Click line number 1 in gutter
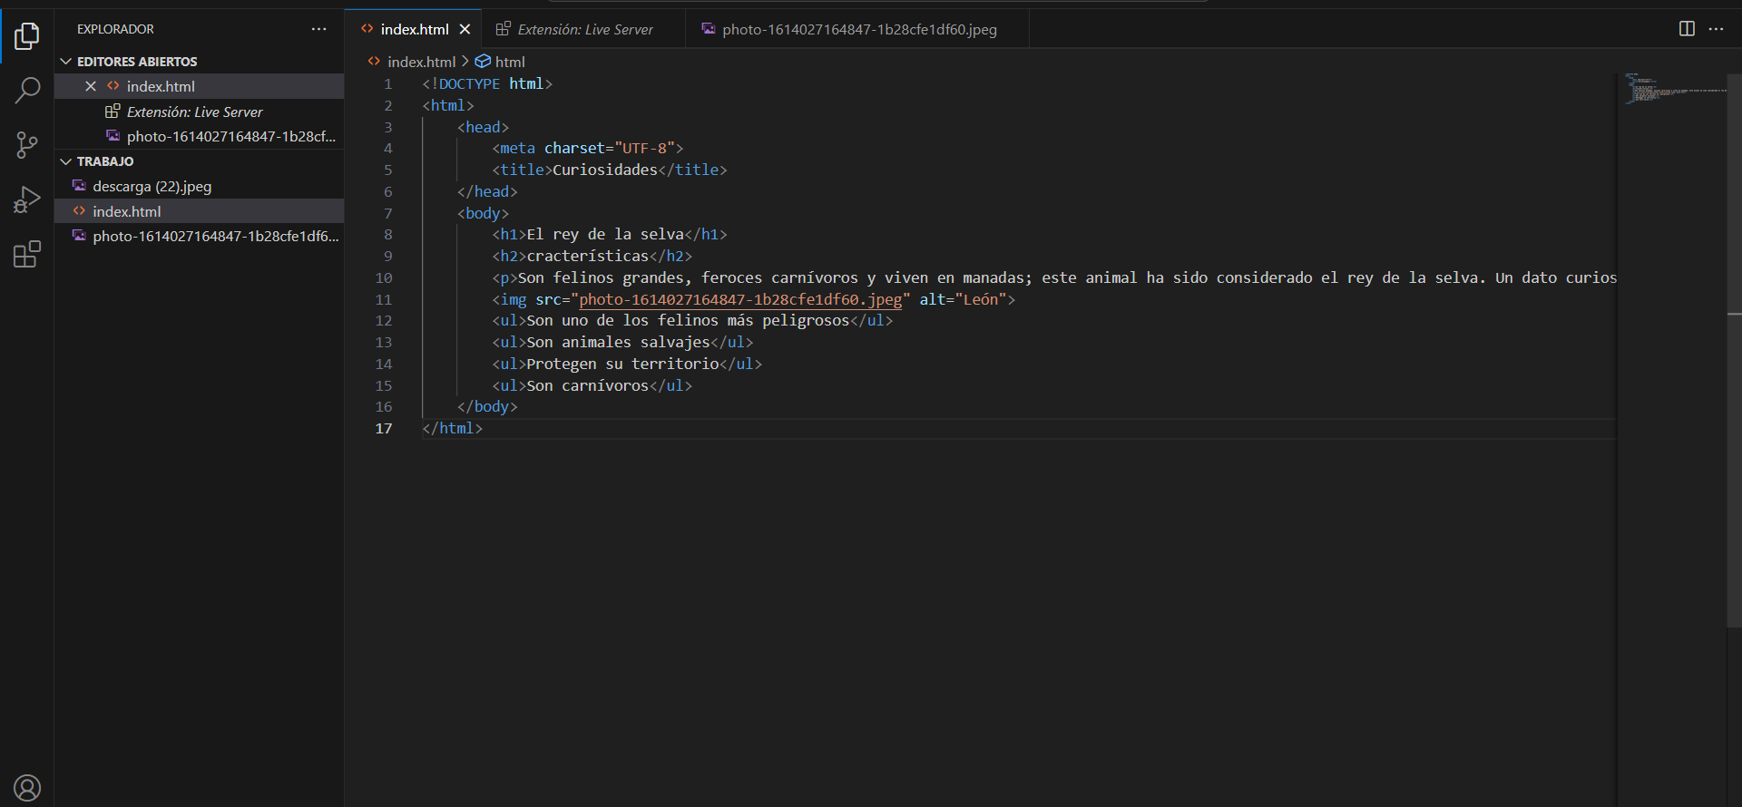Viewport: 1742px width, 807px height. [388, 83]
